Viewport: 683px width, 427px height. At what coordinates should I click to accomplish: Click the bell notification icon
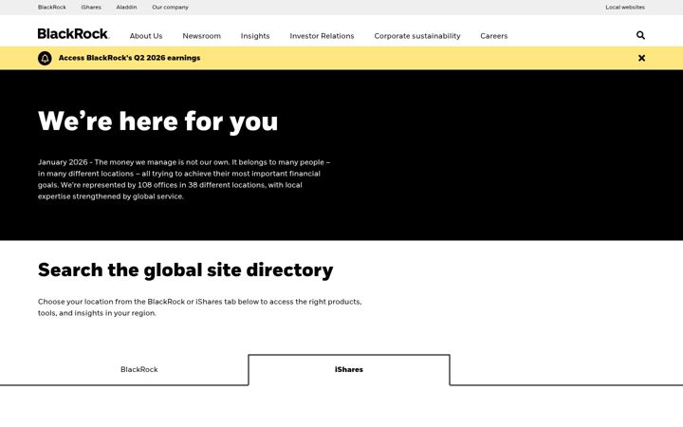(45, 58)
